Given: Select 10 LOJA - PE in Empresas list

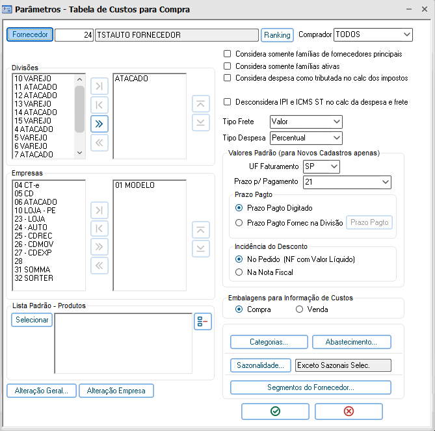Looking at the screenshot, I should tap(35, 211).
